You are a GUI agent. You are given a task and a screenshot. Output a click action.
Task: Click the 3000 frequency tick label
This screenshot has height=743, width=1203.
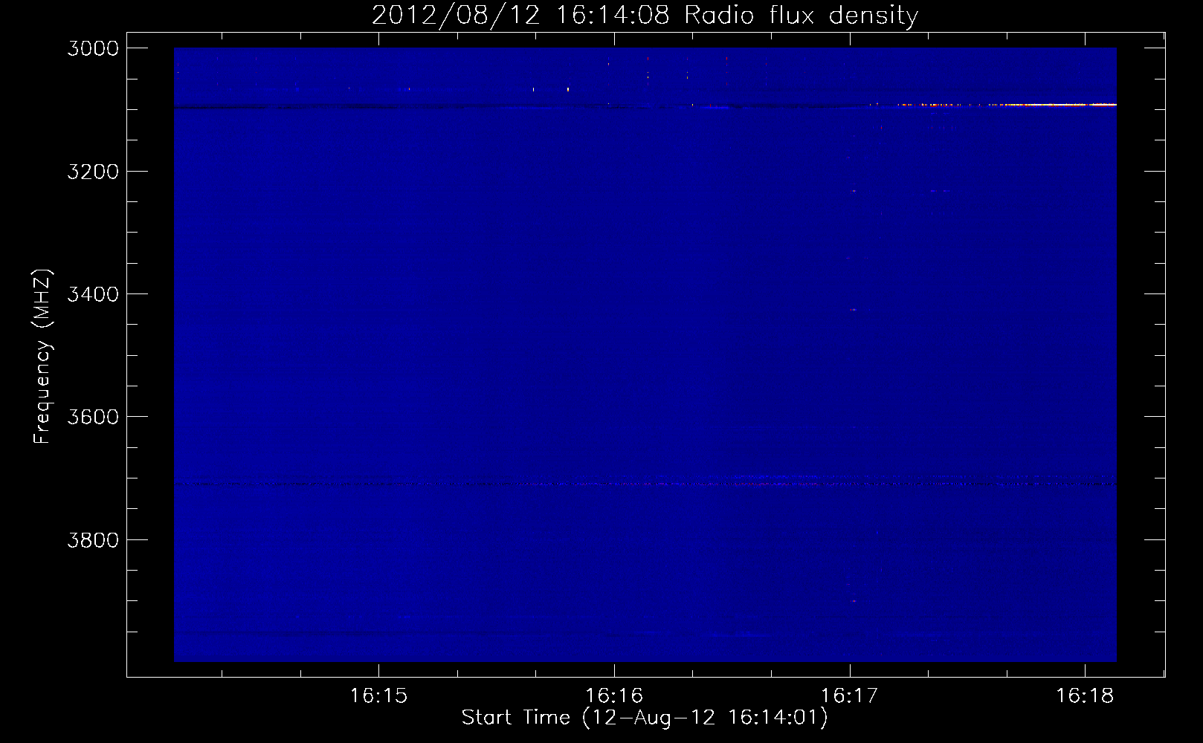click(93, 48)
